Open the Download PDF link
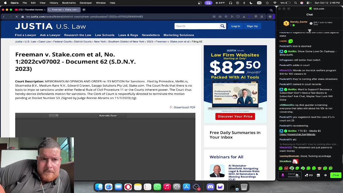343x193 pixels. (182, 107)
